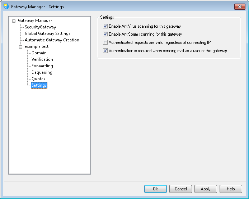Click the Gateway Manager title bar icon
The height and width of the screenshot is (199, 249).
pos(6,7)
